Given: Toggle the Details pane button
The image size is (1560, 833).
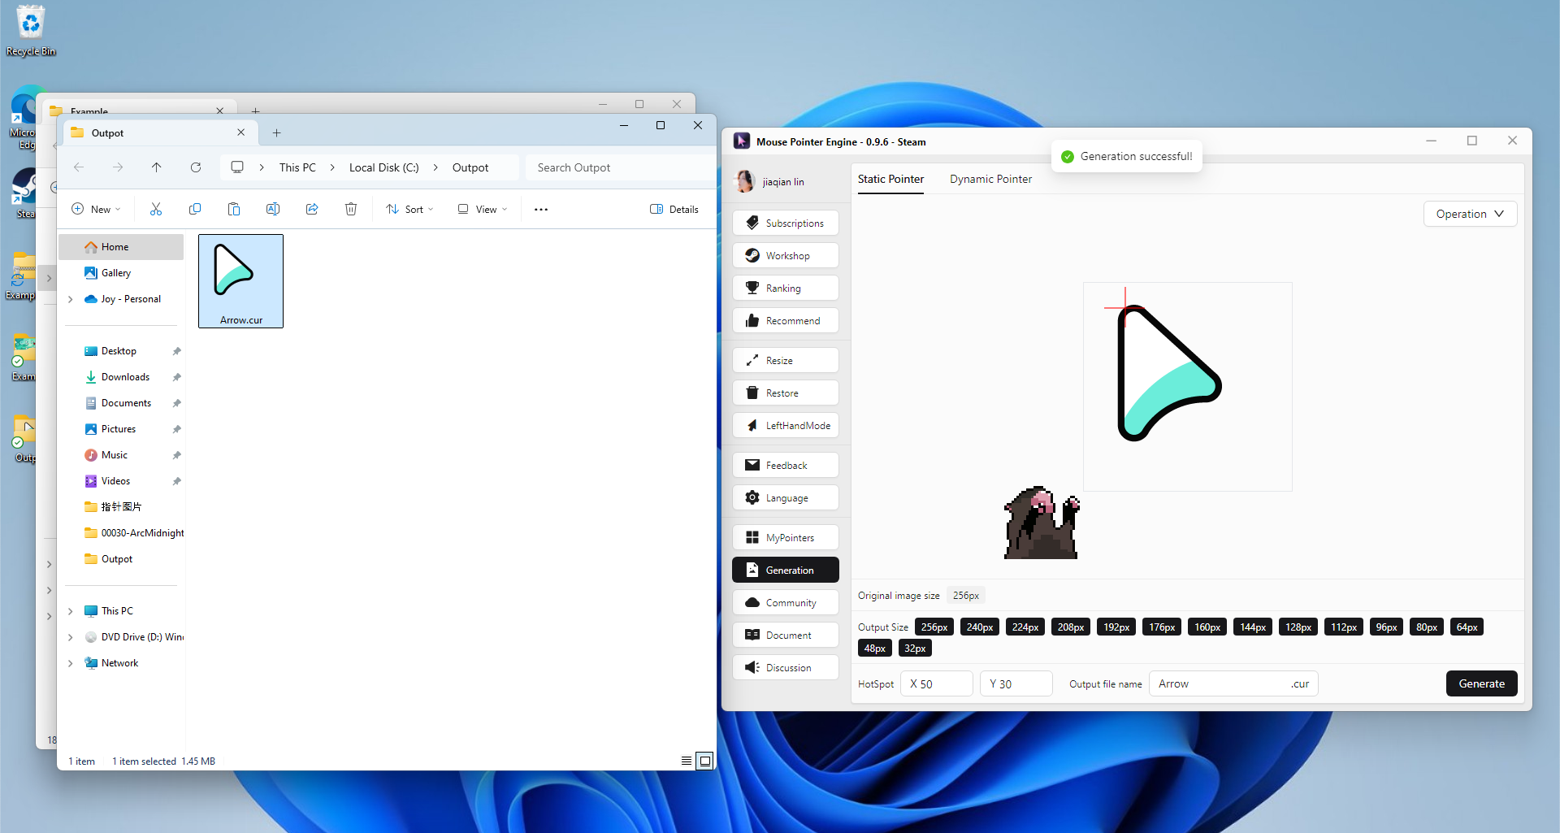Looking at the screenshot, I should tap(674, 210).
